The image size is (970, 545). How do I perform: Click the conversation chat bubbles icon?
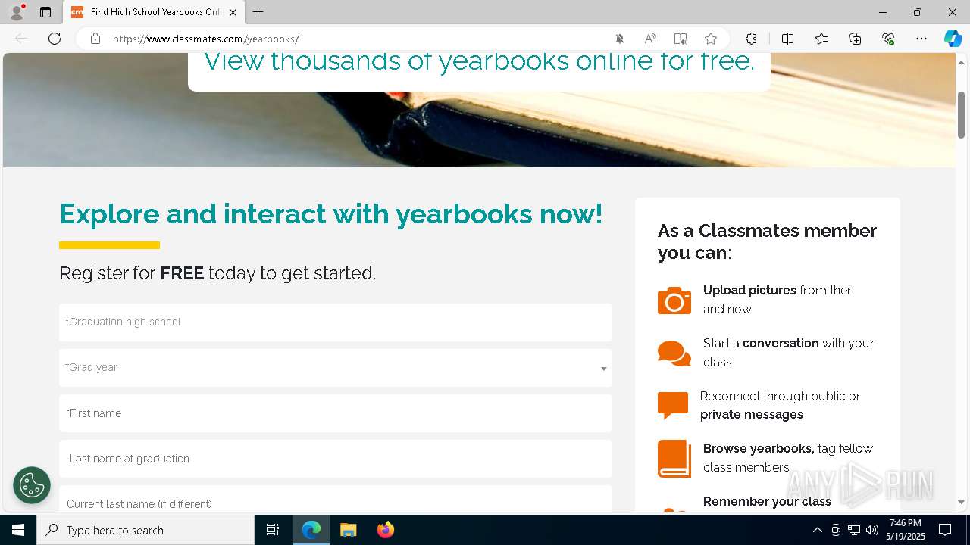[674, 353]
